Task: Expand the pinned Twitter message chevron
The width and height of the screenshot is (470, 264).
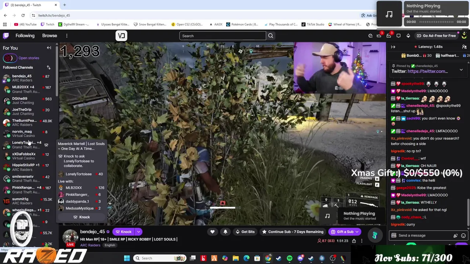Action: pos(461,70)
